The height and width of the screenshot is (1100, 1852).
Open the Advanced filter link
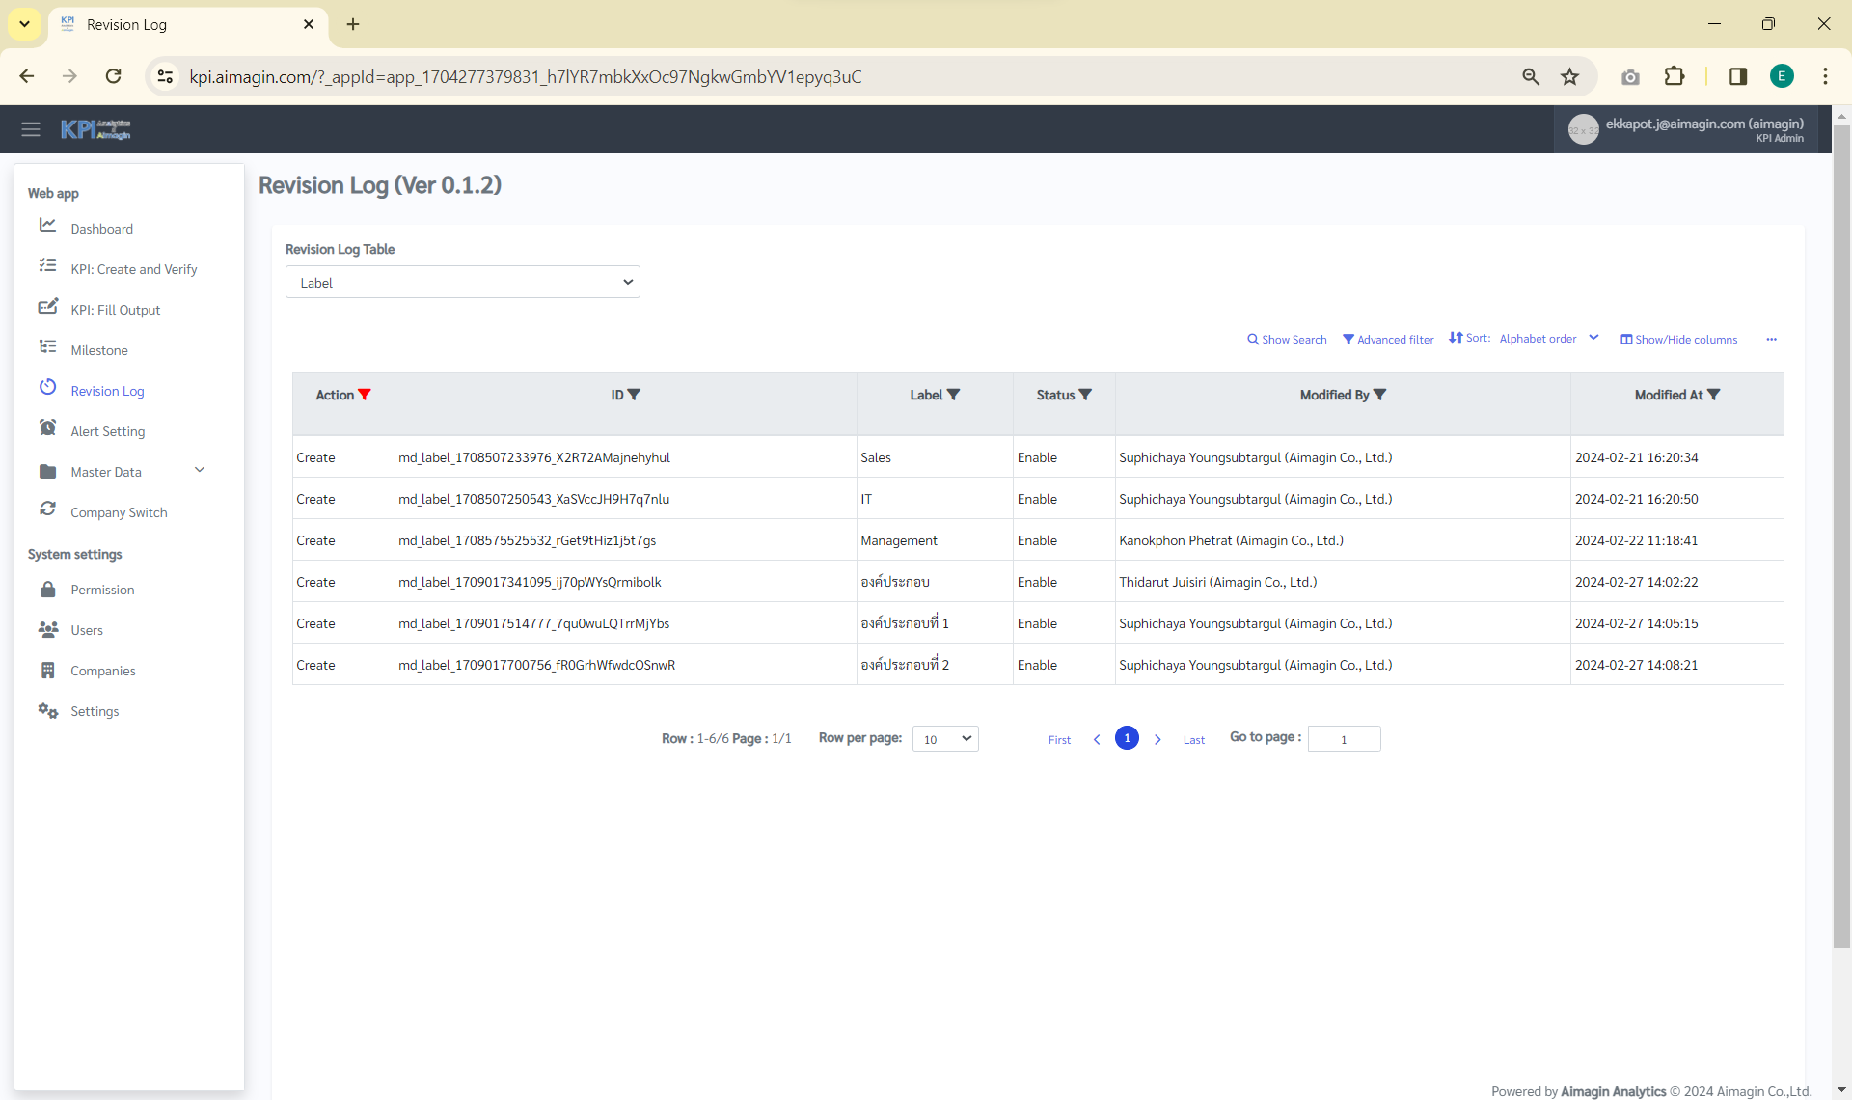[x=1388, y=340]
